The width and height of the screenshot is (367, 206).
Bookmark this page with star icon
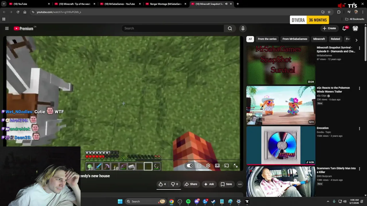point(329,12)
